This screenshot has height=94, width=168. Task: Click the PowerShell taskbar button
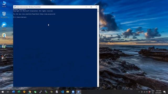78,92
